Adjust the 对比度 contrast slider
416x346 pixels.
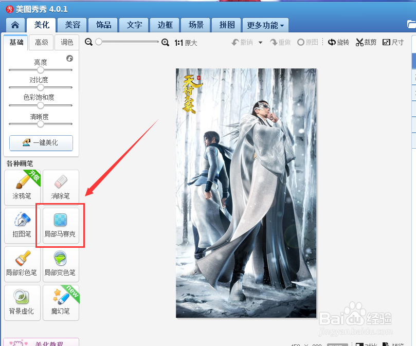tap(40, 87)
